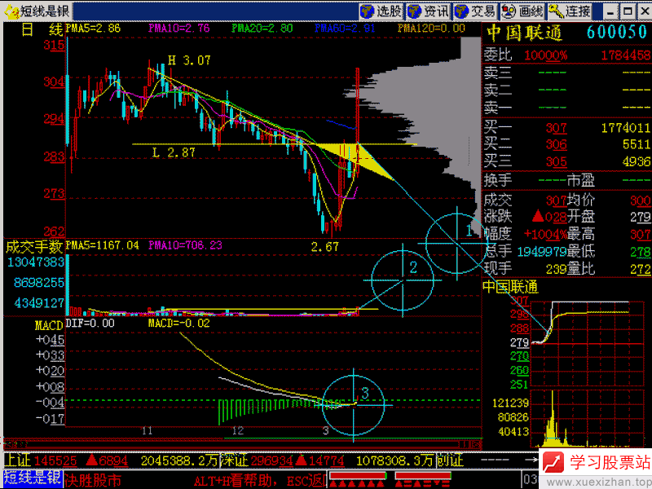Select the volume PMA10=706.23 label
The width and height of the screenshot is (652, 489).
[x=186, y=245]
